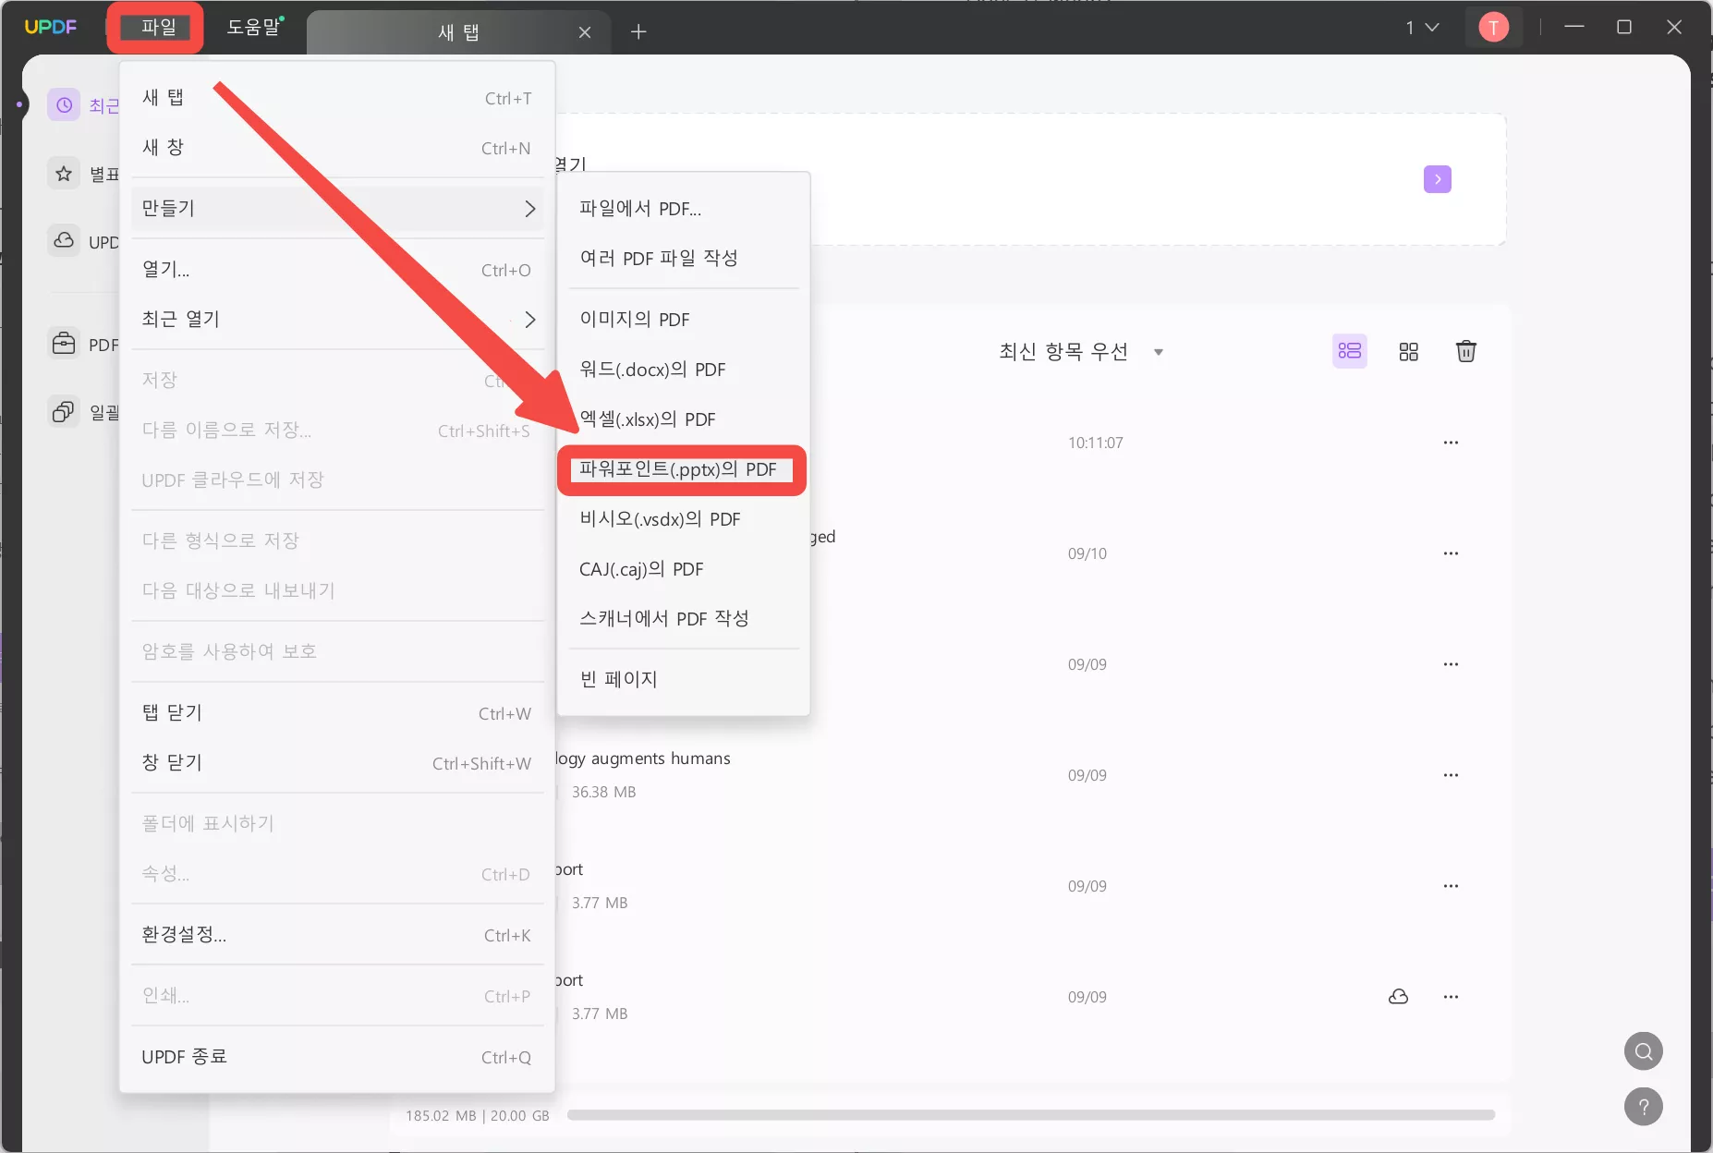Open the batch process sidebar icon

click(x=64, y=411)
